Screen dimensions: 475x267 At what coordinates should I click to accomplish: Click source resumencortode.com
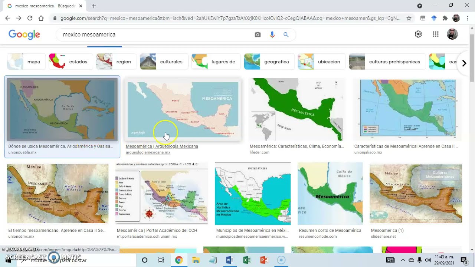tap(318, 237)
